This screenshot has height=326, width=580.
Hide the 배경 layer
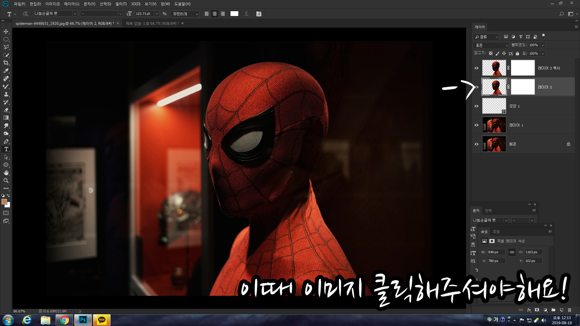pyautogui.click(x=476, y=144)
